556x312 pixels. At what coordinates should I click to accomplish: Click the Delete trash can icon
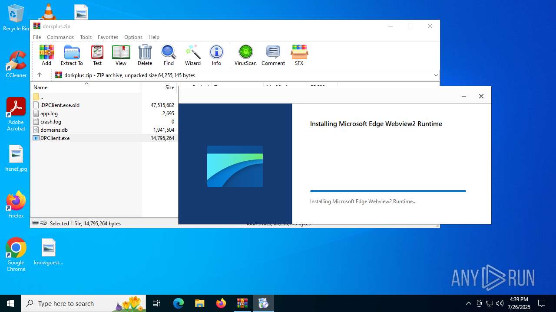point(145,55)
